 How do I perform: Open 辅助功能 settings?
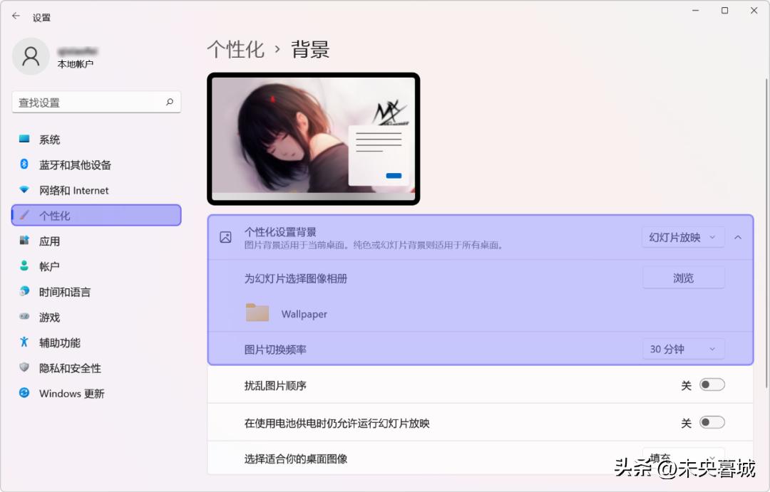[58, 342]
